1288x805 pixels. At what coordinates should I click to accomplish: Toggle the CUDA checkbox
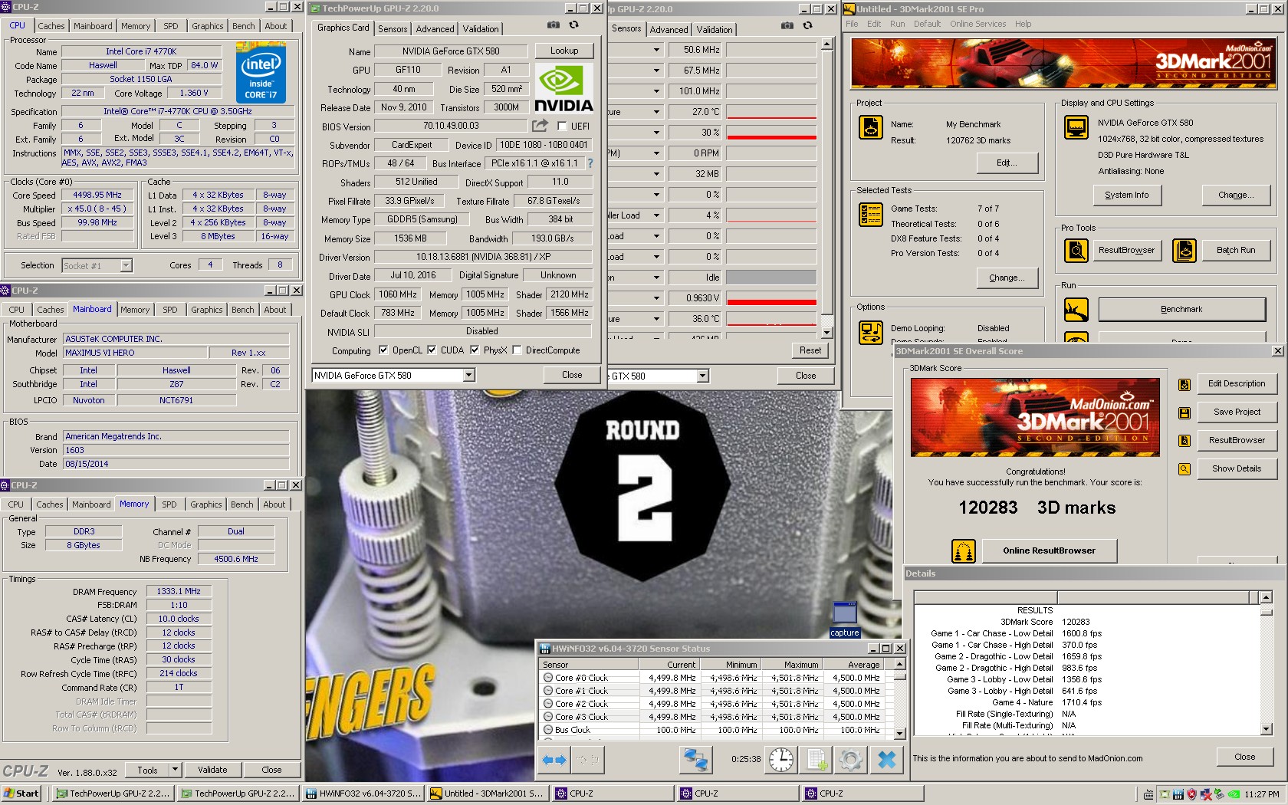coord(432,350)
